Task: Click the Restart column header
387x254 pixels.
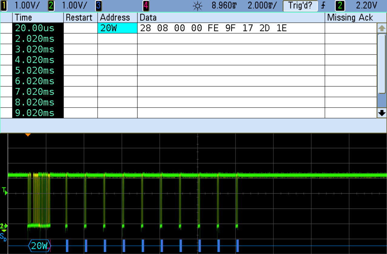Action: click(80, 17)
